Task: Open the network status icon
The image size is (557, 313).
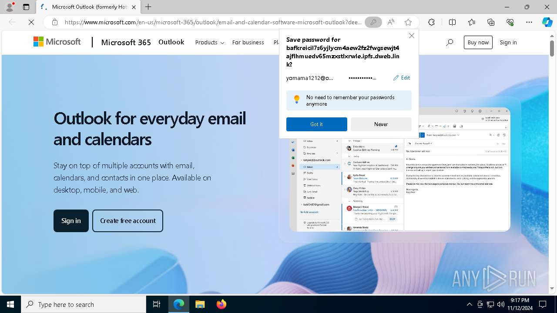Action: tap(490, 304)
